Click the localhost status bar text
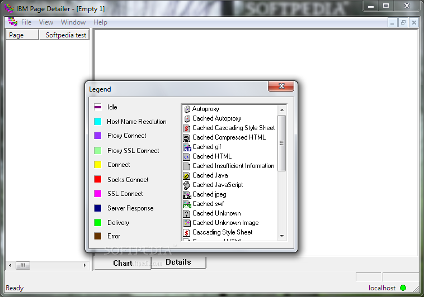The width and height of the screenshot is (424, 297). click(382, 288)
